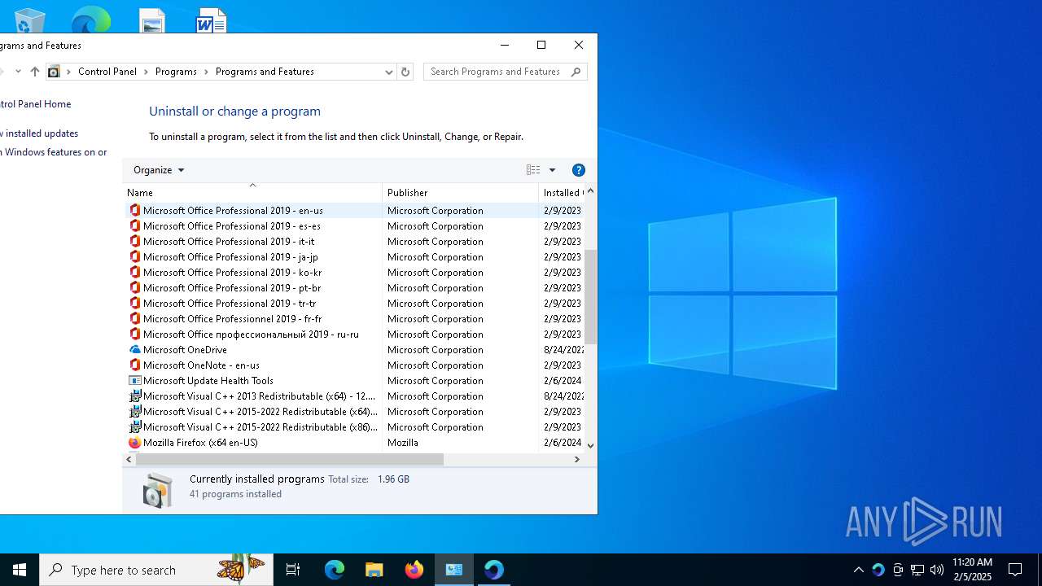The image size is (1042, 586).
Task: Launch Firefox from the taskbar
Action: [x=414, y=570]
